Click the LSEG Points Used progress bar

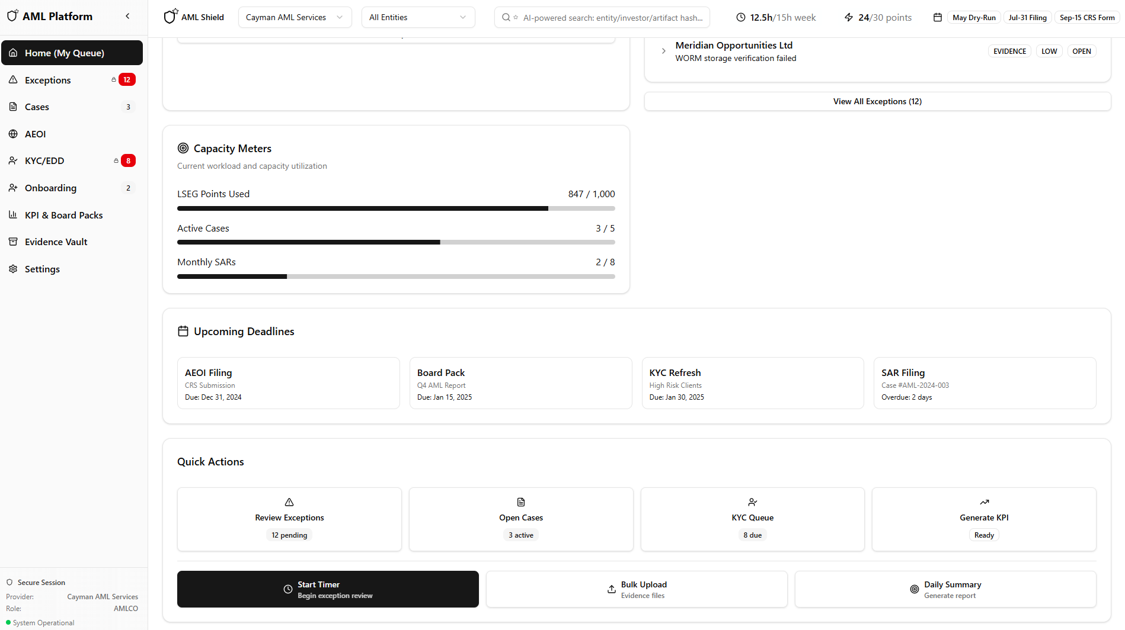(x=396, y=208)
